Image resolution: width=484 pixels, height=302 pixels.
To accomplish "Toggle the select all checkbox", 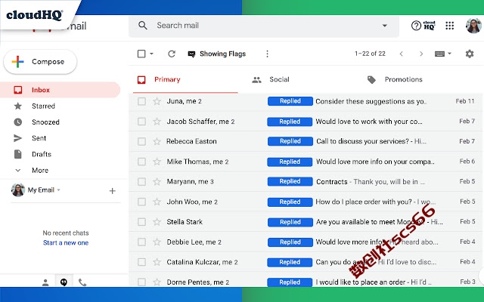I will click(x=141, y=54).
